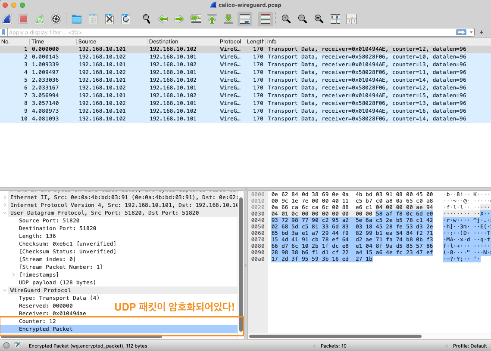Click packet details horizontal scrollbar
491x351 pixels.
click(81, 337)
